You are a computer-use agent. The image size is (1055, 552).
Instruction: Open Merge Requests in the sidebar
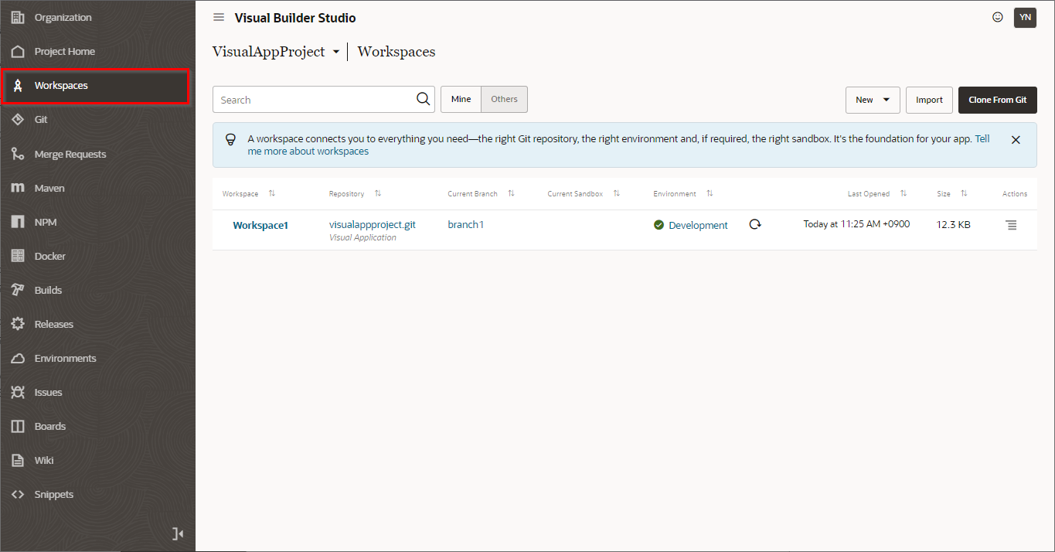(70, 154)
